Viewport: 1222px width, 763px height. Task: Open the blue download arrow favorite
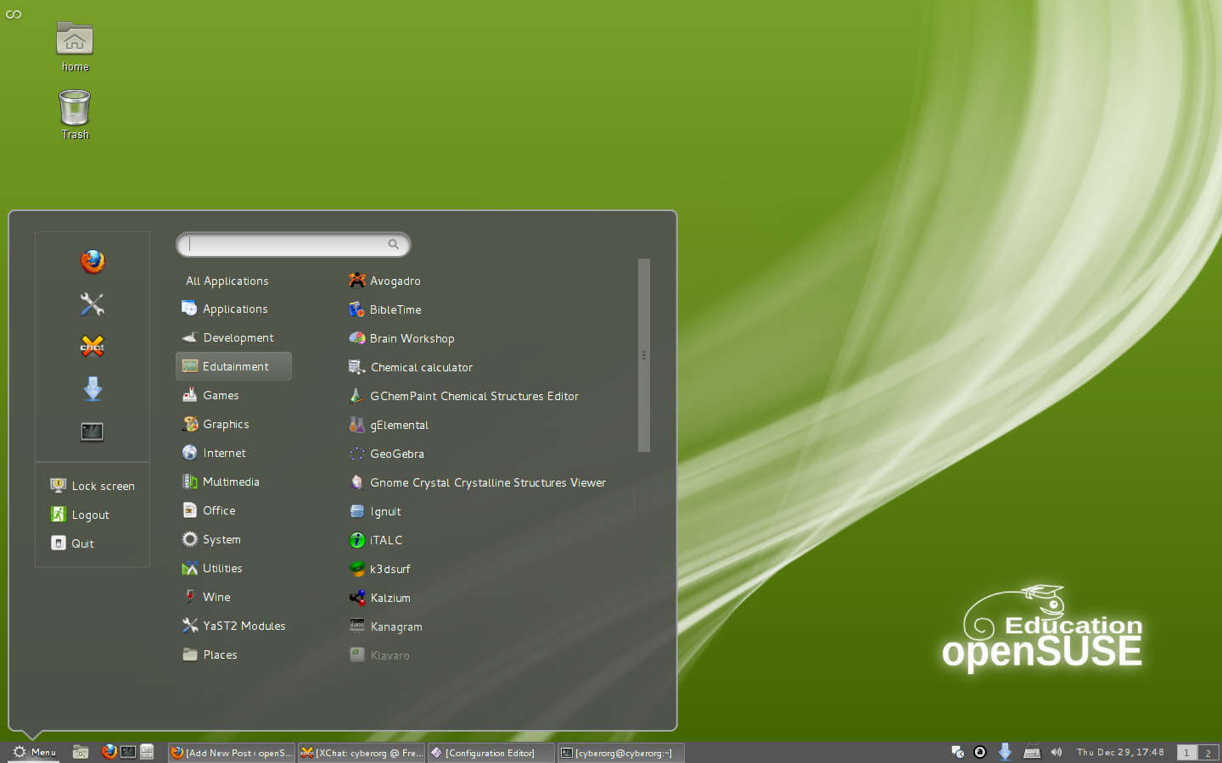pos(92,389)
